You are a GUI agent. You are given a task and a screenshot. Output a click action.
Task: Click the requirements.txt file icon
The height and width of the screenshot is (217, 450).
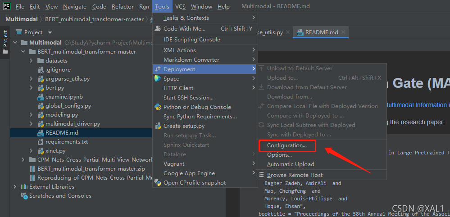[x=41, y=142]
